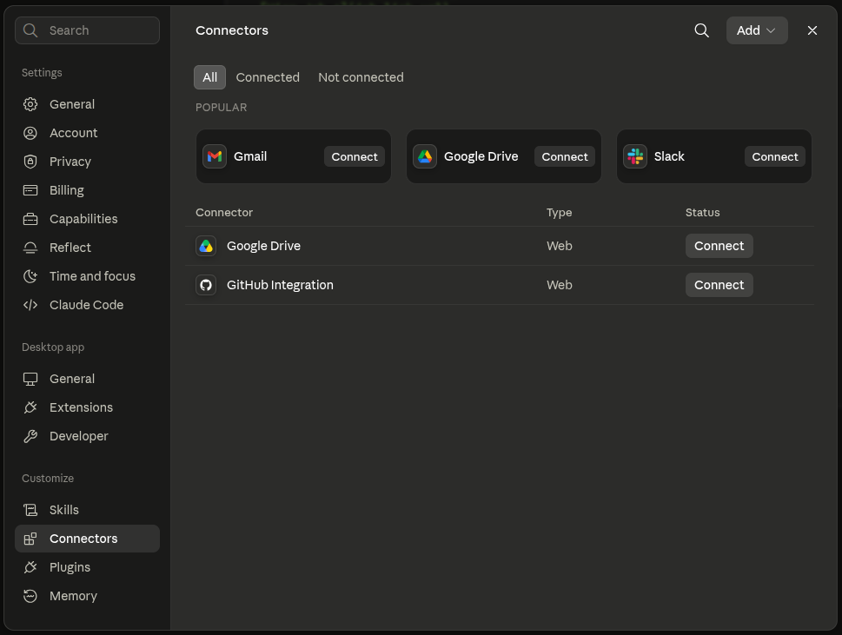
Task: Click the Connector column header
Action: point(224,213)
